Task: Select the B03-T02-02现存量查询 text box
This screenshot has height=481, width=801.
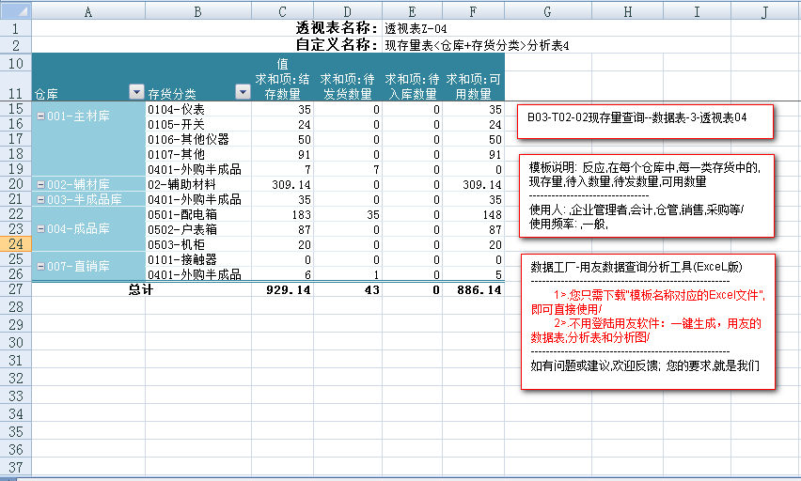Action: point(644,120)
